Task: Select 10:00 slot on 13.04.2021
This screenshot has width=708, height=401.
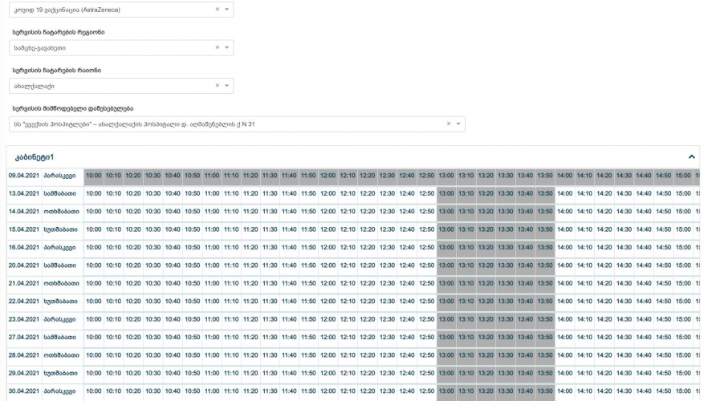Action: click(94, 193)
